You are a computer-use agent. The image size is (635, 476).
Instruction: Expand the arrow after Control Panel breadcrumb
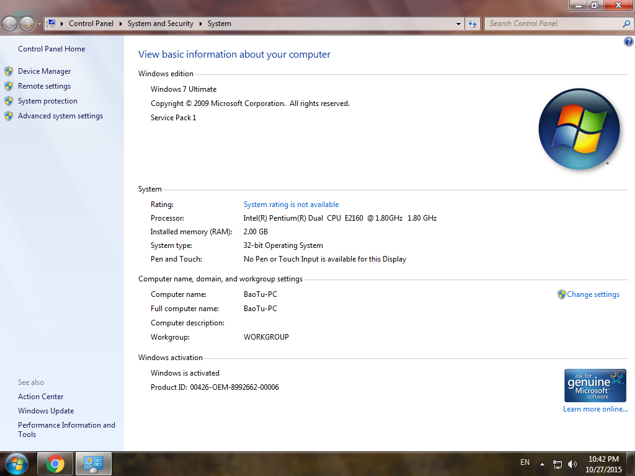pos(121,24)
